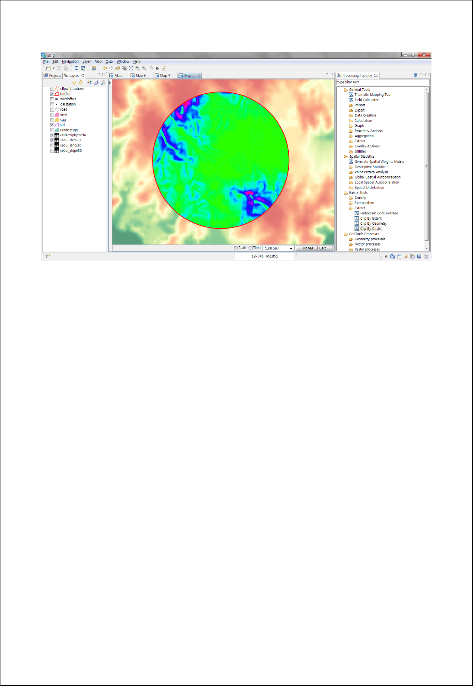Click the type filter text field

pos(383,82)
